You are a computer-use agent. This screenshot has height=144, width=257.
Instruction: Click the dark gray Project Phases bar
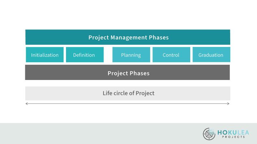click(128, 73)
